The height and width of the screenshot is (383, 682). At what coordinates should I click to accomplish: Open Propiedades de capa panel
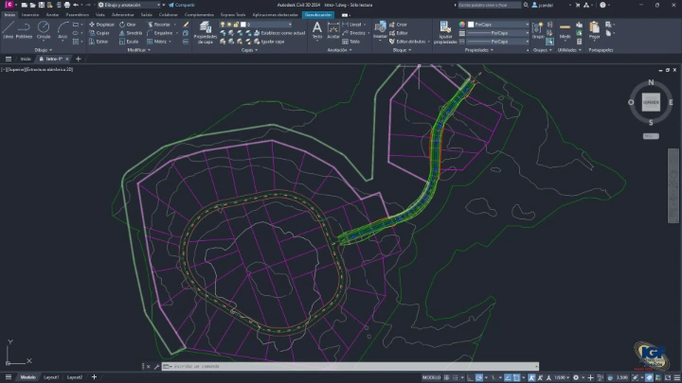tap(205, 33)
